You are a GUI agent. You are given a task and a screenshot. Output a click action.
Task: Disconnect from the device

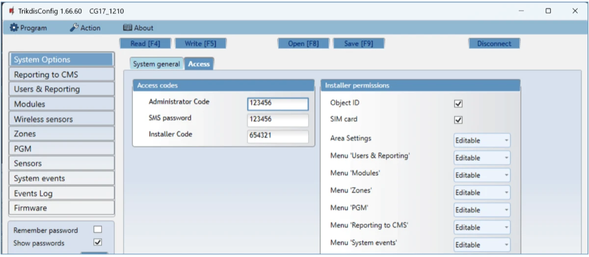point(494,44)
